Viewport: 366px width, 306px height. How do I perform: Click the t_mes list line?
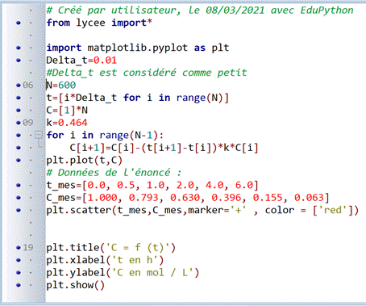152,185
